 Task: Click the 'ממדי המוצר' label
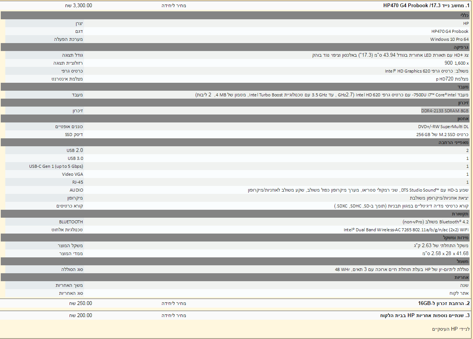(x=72, y=253)
